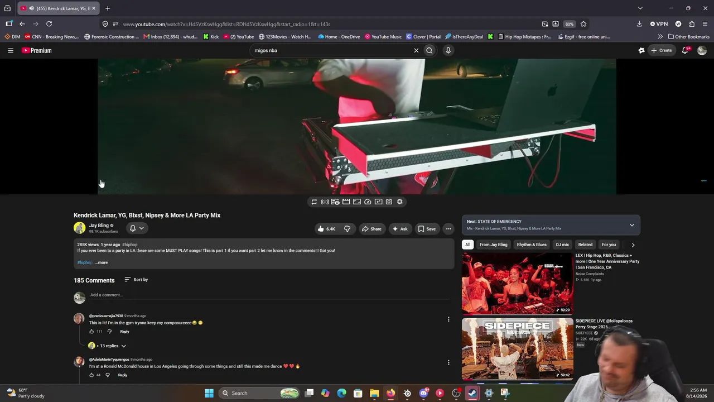Show more filter chips with right arrow
The width and height of the screenshot is (714, 402).
click(x=633, y=245)
